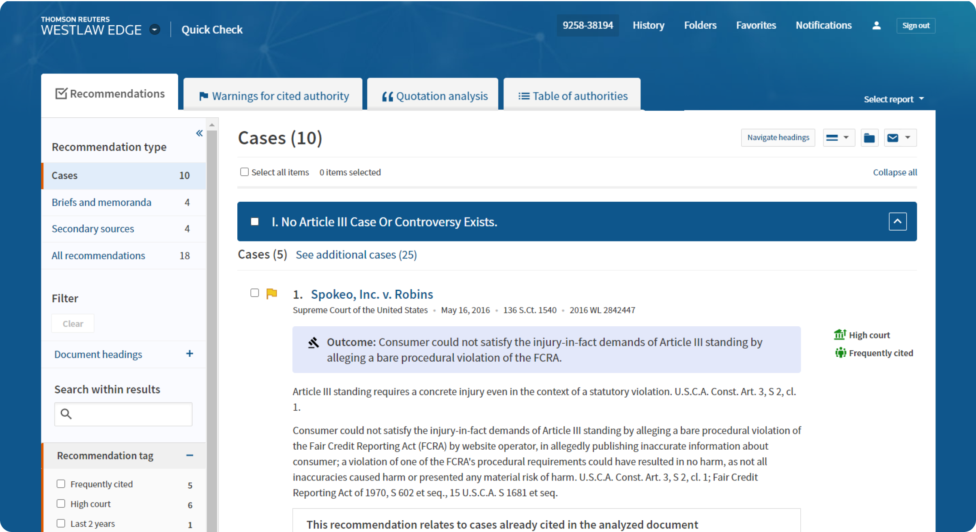Click the Navigate headings button

pos(778,138)
